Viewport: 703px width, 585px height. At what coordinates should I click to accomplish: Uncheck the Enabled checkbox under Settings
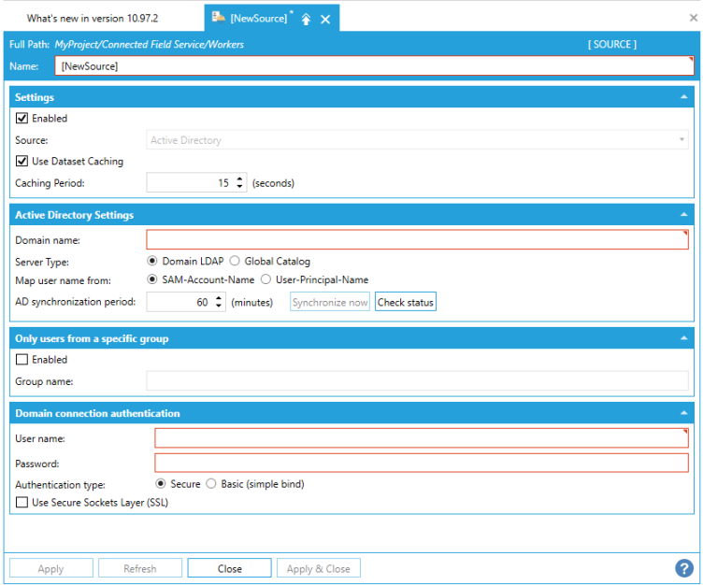[22, 119]
